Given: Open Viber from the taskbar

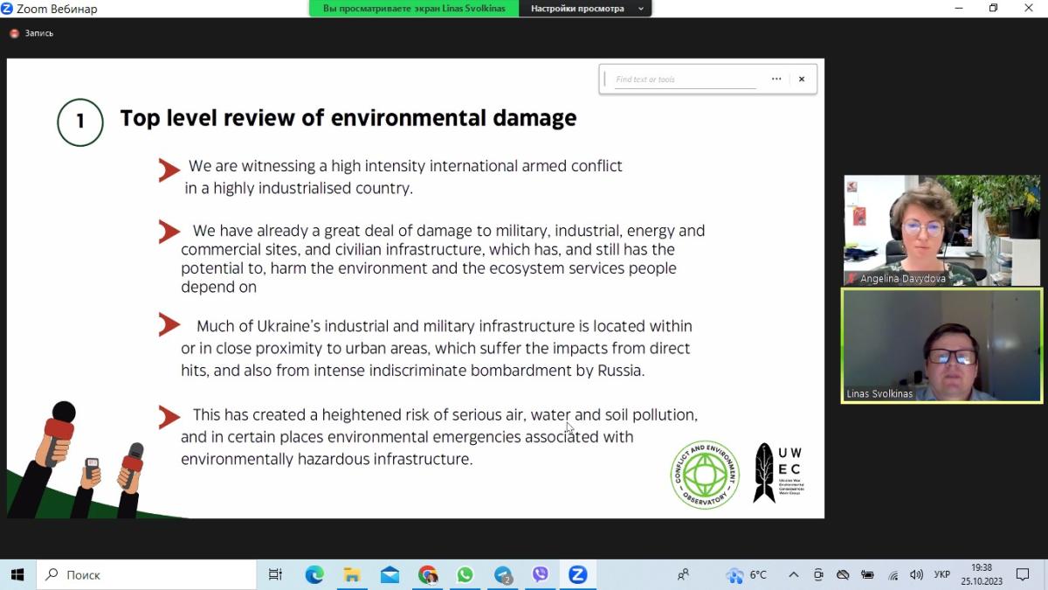Looking at the screenshot, I should (x=540, y=574).
